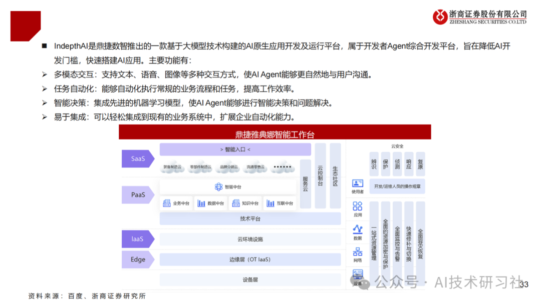Screen dimensions: 541x304
Task: Click the 全面监控与告警 column
Action: [397, 244]
